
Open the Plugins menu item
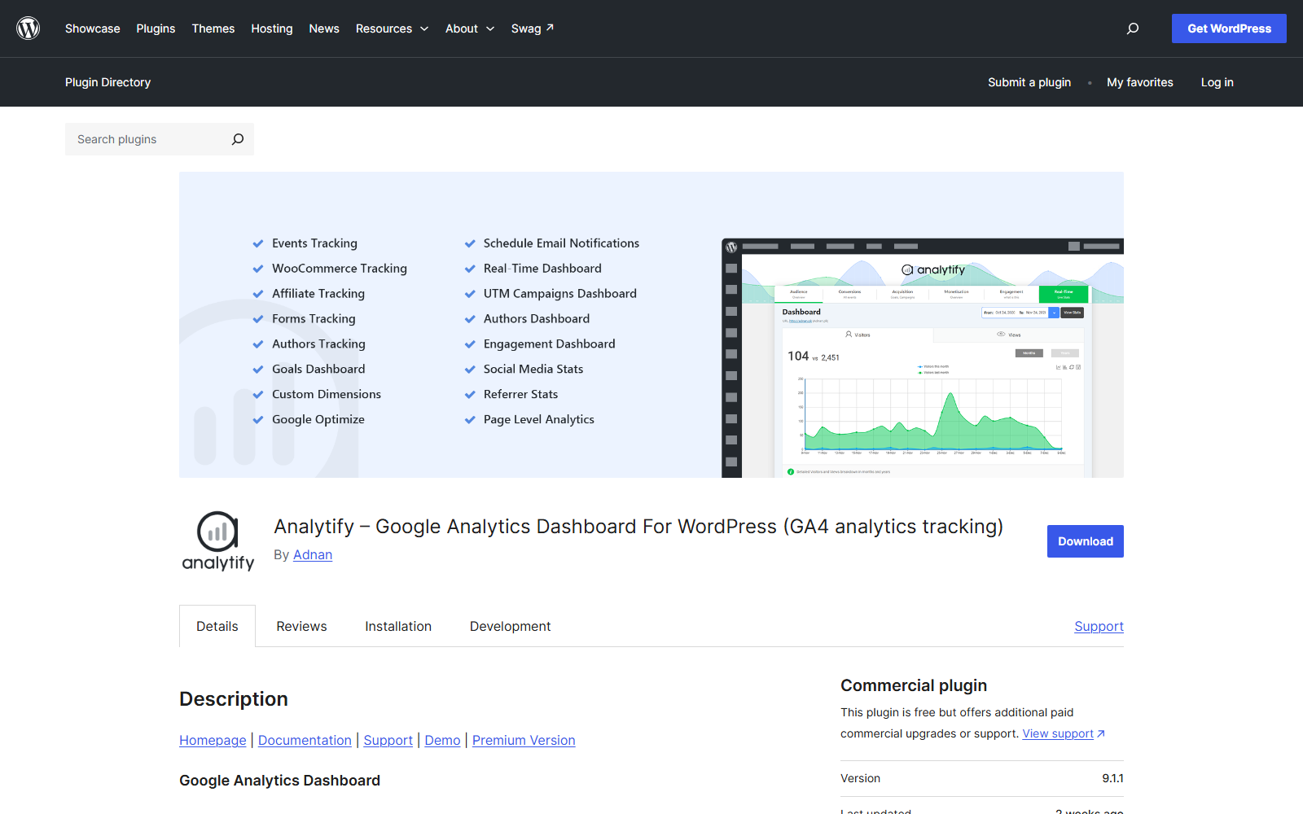tap(156, 28)
